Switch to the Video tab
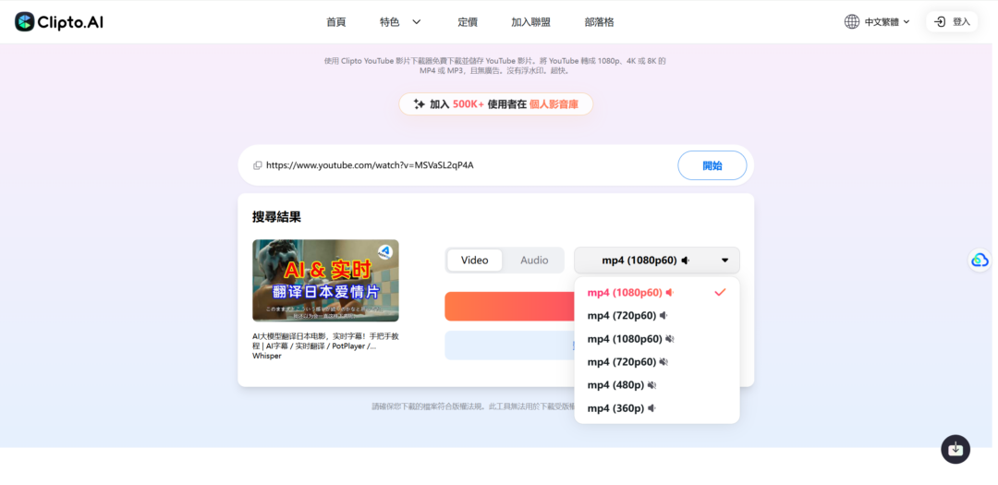 click(475, 261)
